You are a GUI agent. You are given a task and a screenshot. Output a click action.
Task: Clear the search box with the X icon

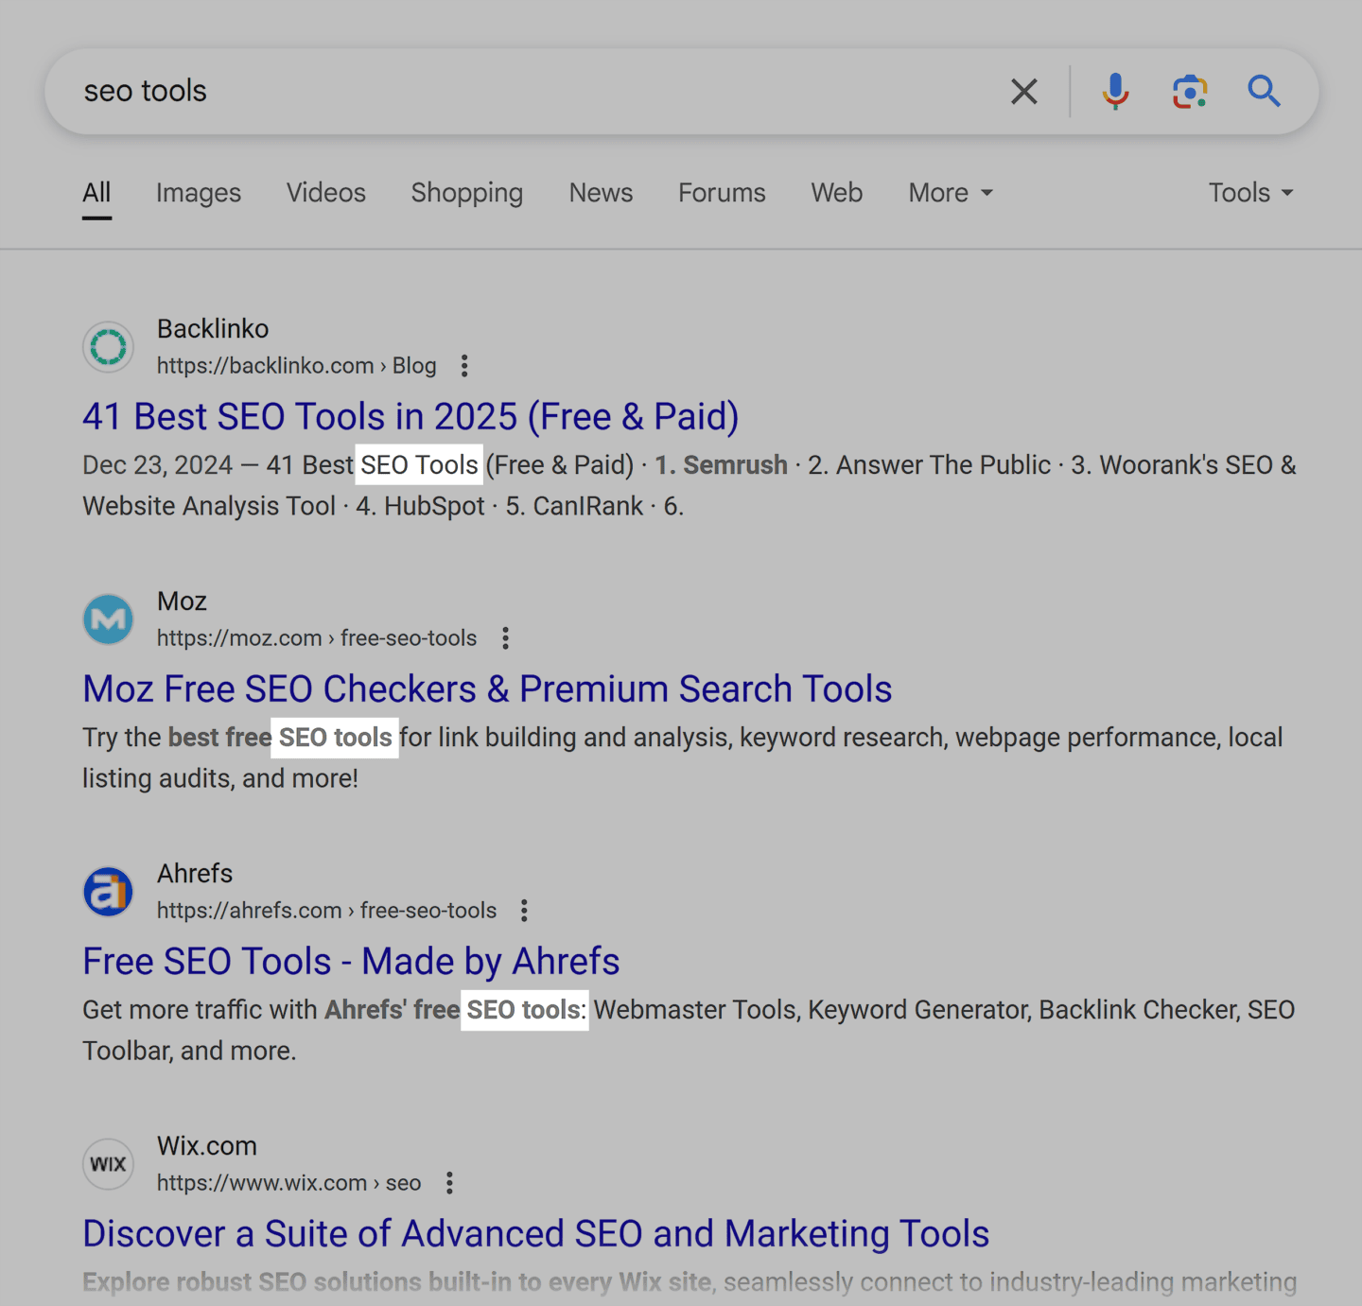pos(1023,92)
